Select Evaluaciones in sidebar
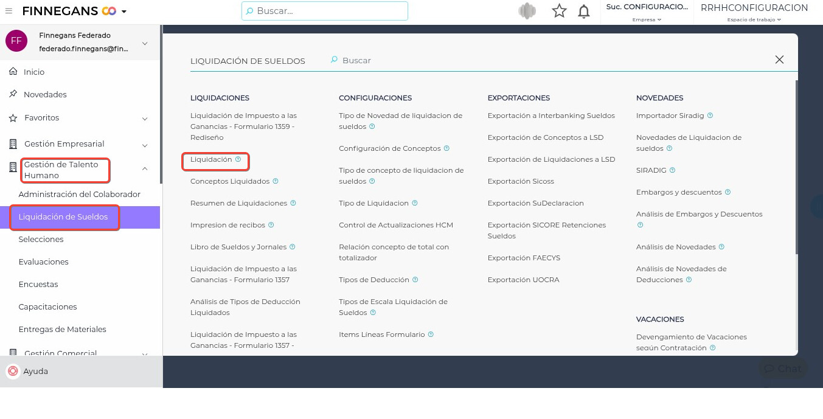This screenshot has height=419, width=823. [44, 262]
